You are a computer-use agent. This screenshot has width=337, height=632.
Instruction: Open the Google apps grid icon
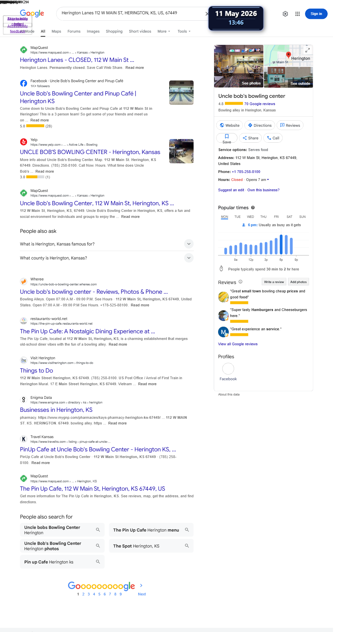[297, 14]
